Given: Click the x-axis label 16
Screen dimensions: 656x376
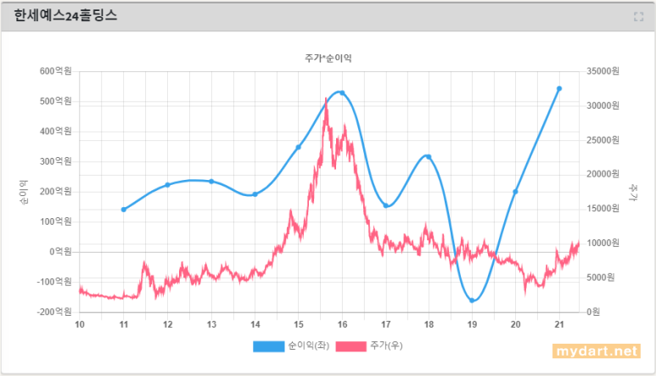Looking at the screenshot, I should pyautogui.click(x=342, y=324).
